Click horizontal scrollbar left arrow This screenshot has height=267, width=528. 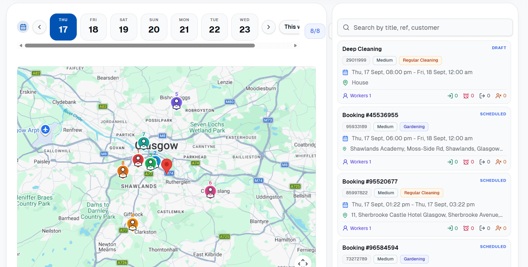21,45
